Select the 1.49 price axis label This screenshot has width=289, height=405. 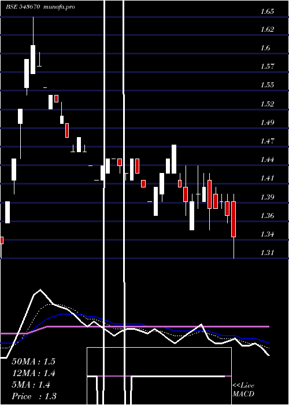pyautogui.click(x=267, y=122)
